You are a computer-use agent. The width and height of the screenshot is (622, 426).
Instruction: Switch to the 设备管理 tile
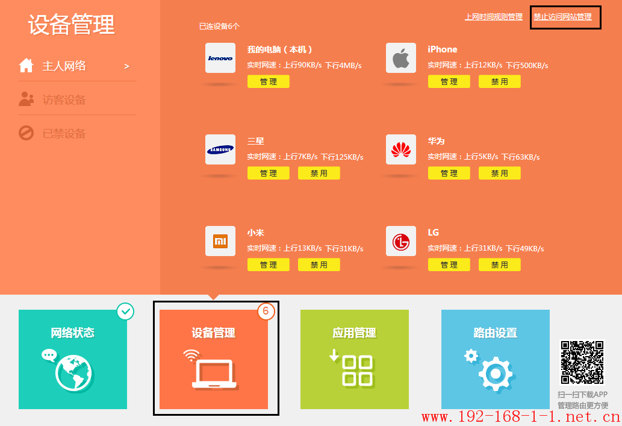214,359
